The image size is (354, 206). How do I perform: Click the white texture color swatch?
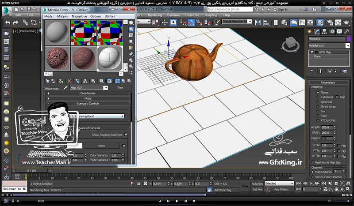pos(75,146)
